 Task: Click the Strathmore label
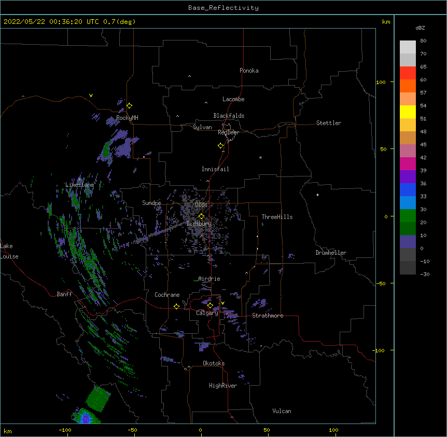tap(268, 316)
